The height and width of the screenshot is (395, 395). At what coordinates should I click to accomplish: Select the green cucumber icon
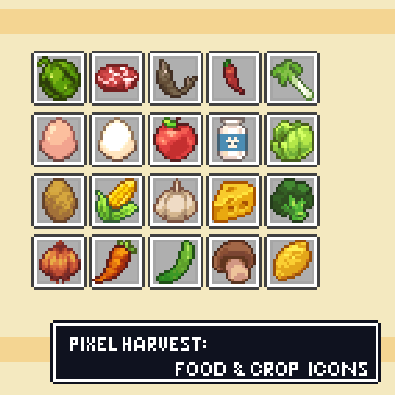[176, 262]
